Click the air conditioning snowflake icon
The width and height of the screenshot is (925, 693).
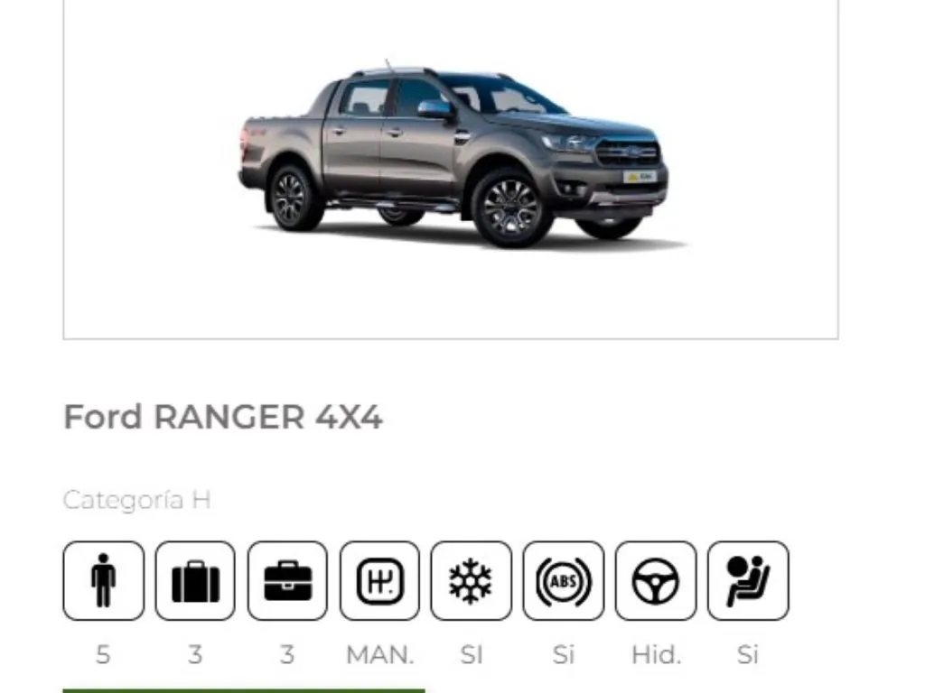point(471,580)
